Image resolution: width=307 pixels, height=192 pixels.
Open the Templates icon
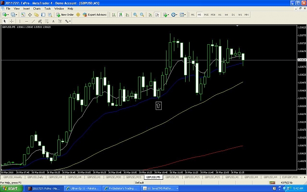pos(182,15)
